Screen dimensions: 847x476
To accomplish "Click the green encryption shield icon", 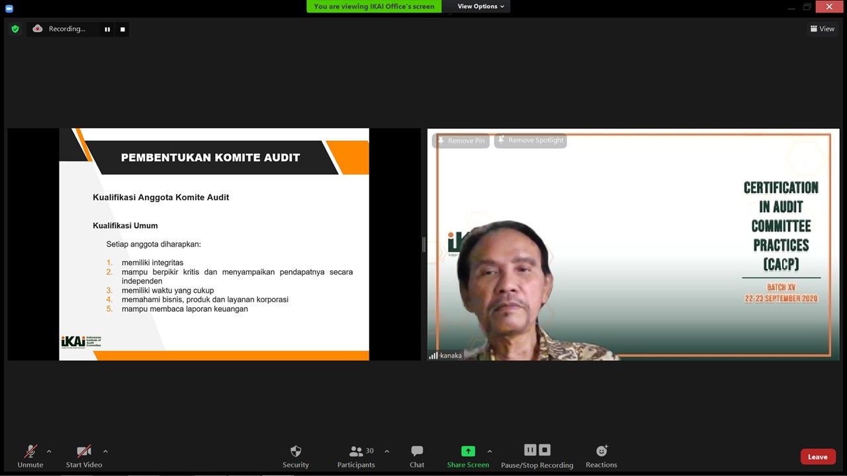I will (15, 28).
